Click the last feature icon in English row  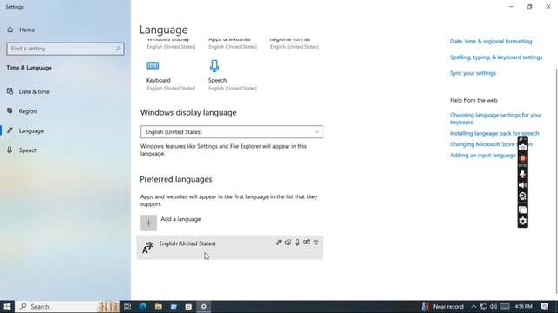click(316, 243)
